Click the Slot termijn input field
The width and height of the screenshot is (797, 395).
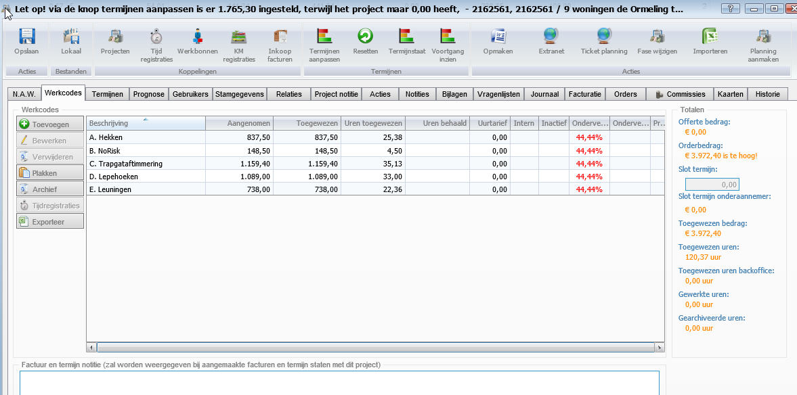click(x=712, y=184)
